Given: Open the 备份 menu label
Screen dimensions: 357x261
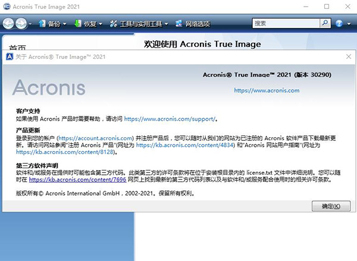Looking at the screenshot, I should tap(54, 24).
